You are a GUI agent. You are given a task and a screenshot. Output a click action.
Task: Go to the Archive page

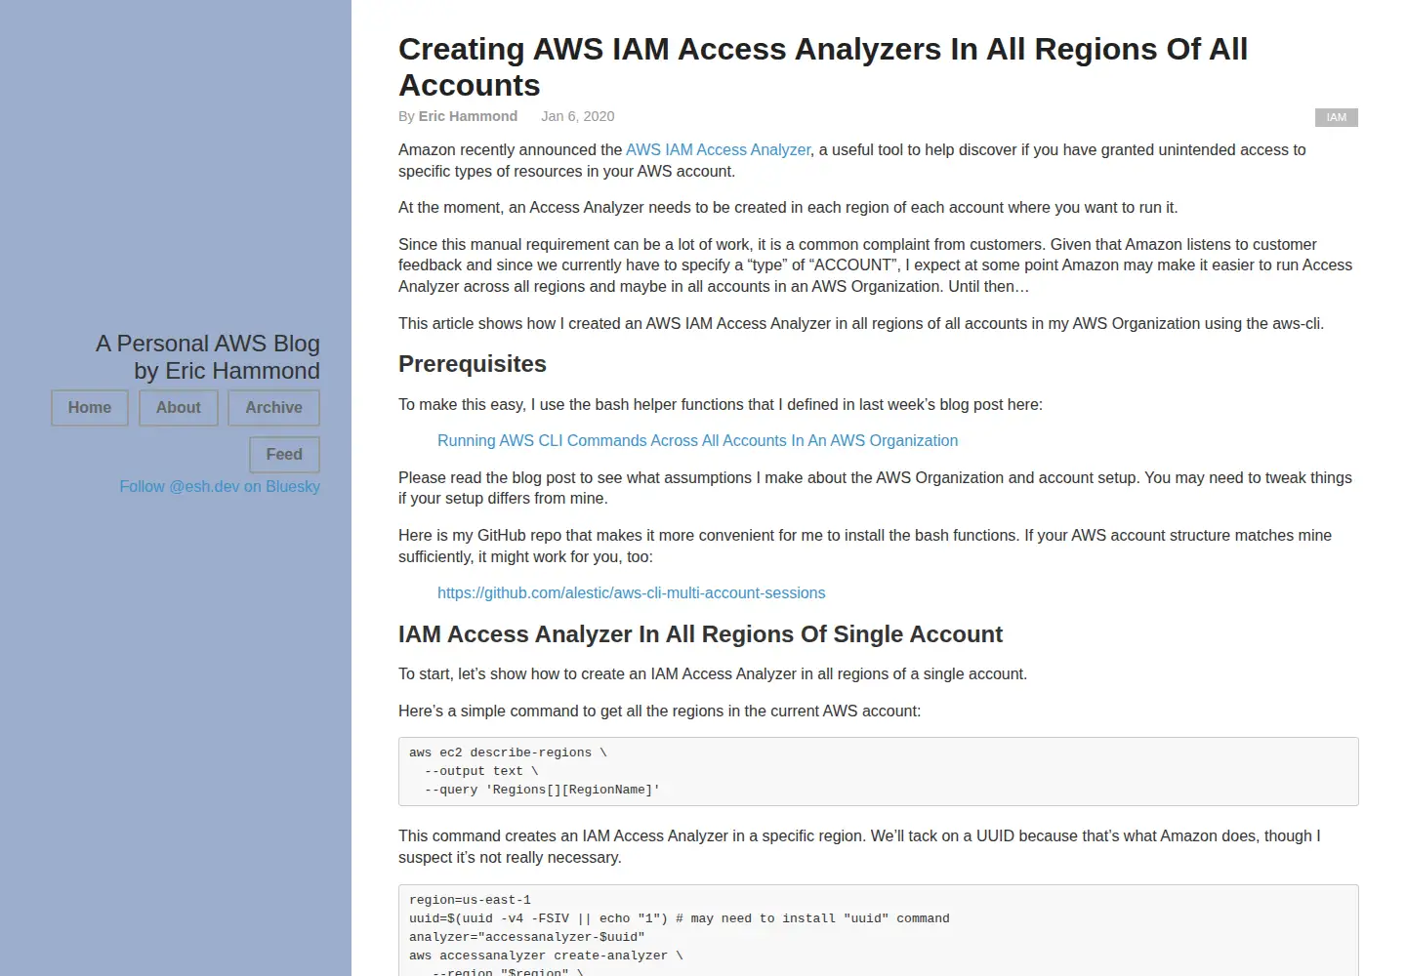coord(273,408)
